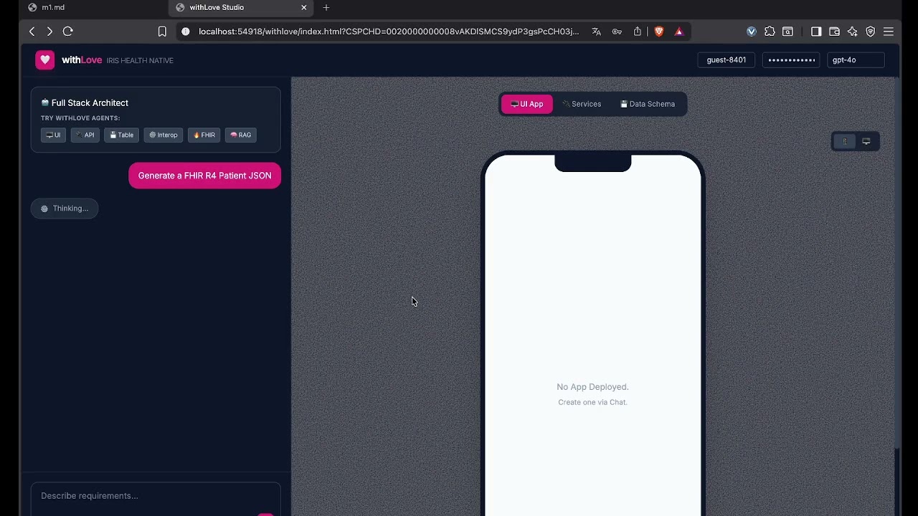Click the gpt-4o model field

coord(856,60)
